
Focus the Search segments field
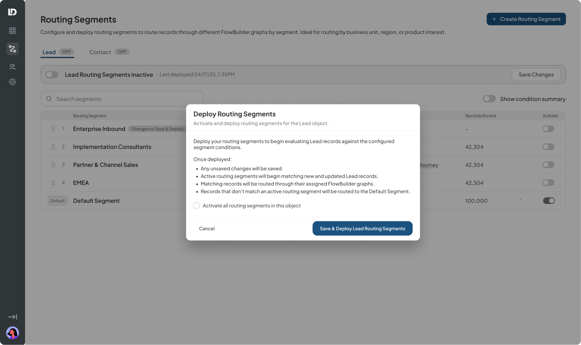pos(122,99)
